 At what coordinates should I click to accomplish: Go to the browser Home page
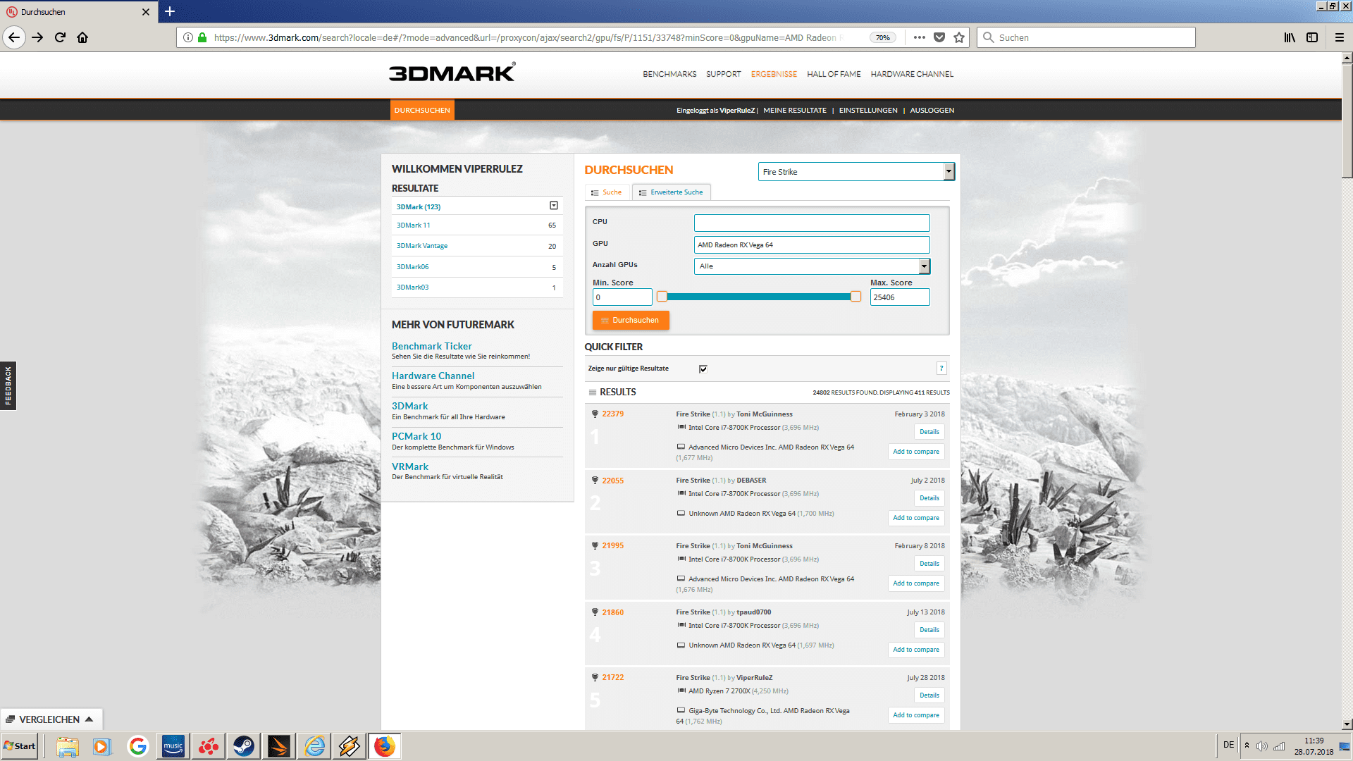click(x=82, y=37)
